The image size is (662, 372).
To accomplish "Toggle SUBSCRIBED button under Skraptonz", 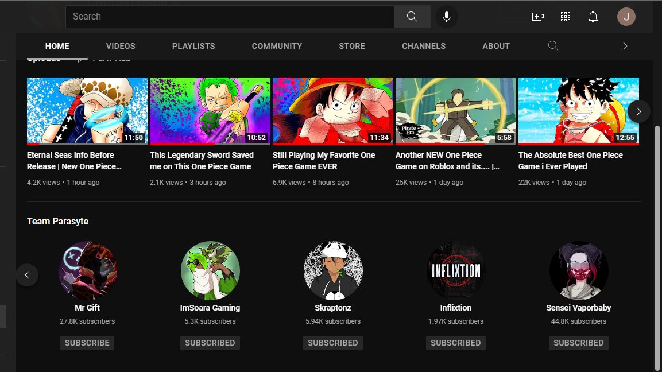I will [x=332, y=343].
